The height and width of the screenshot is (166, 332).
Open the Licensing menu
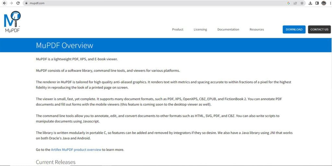[200, 30]
